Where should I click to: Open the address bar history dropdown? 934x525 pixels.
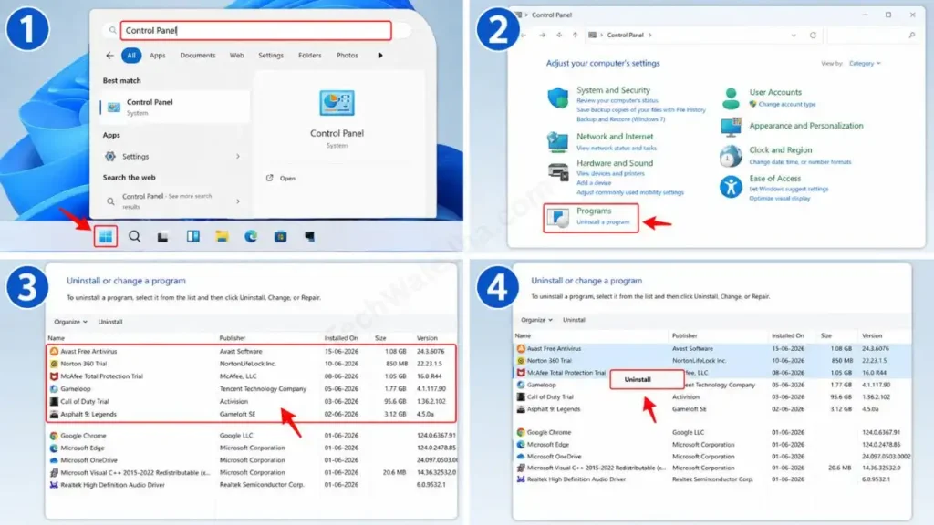[794, 36]
